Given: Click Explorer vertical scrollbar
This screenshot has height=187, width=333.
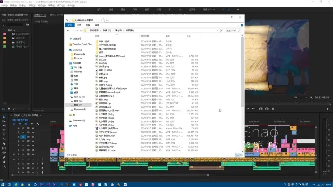Looking at the screenshot, I should click(242, 72).
